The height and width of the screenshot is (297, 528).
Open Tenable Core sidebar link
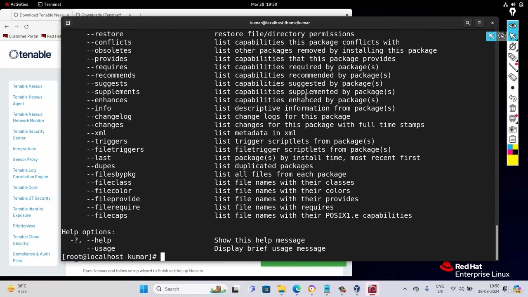pos(25,187)
